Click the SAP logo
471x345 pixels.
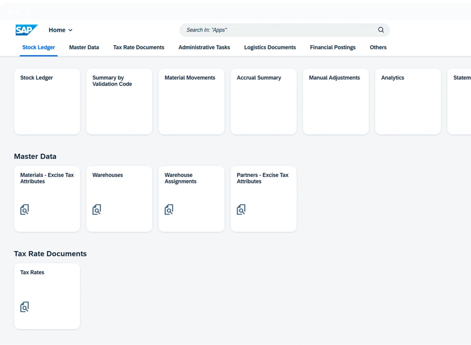(x=26, y=30)
